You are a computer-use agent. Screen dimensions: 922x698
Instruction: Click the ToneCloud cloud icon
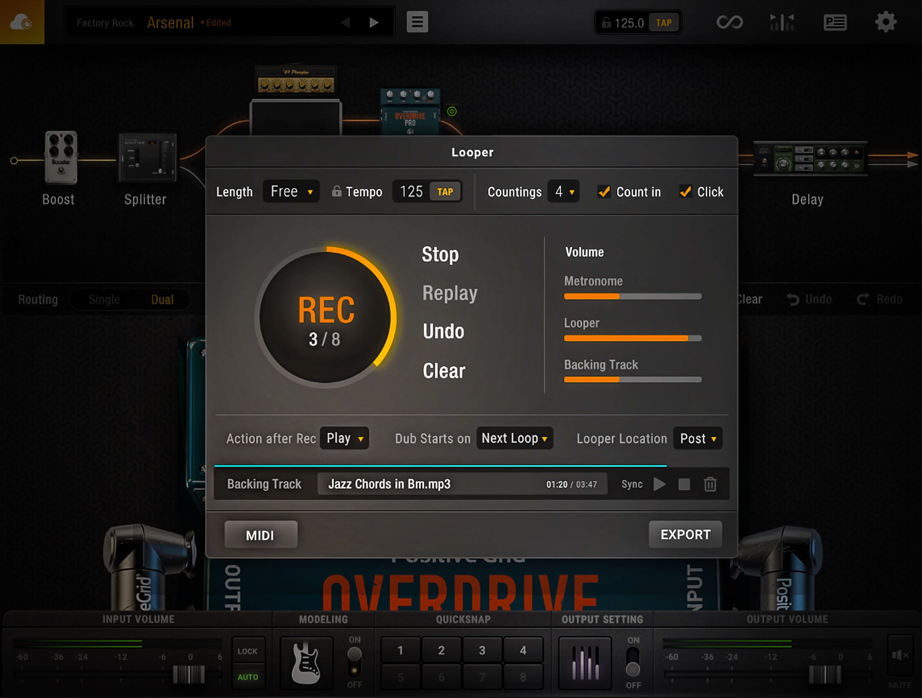tap(21, 22)
